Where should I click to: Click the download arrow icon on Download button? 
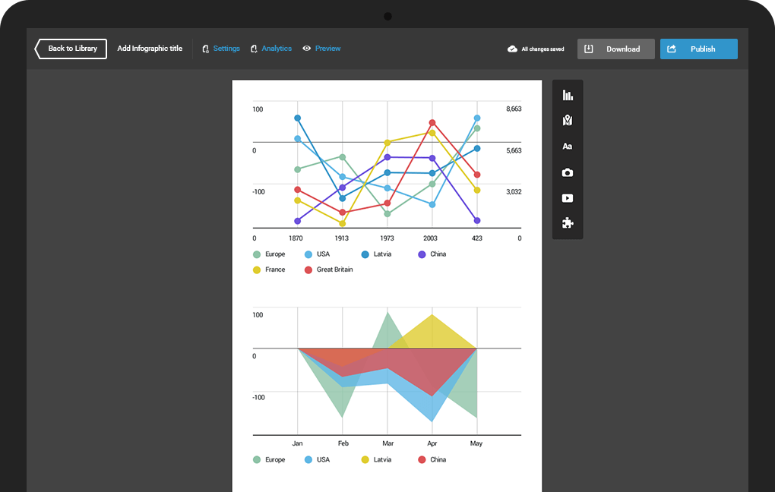click(x=590, y=48)
